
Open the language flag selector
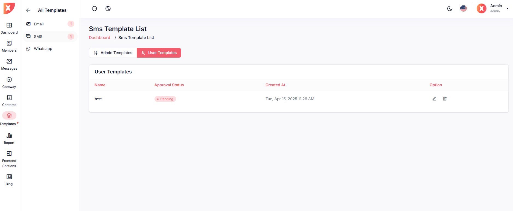point(463,9)
